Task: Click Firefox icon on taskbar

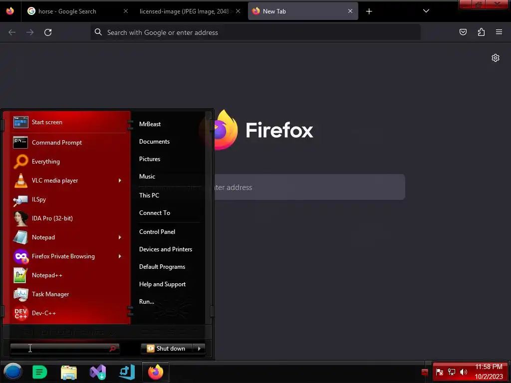Action: (x=156, y=372)
